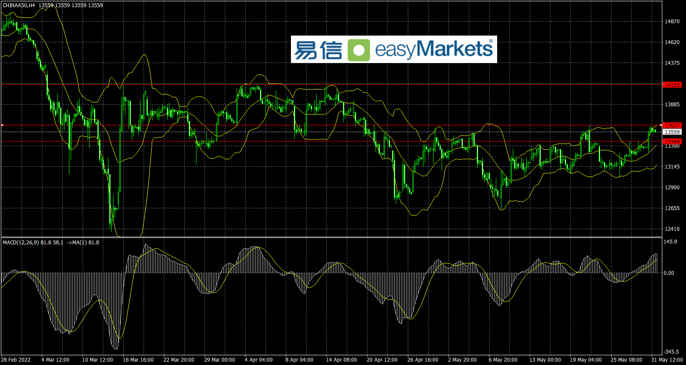The width and height of the screenshot is (686, 365).
Task: Click the 4 Mar 12:00 time label
Action: coord(55,360)
